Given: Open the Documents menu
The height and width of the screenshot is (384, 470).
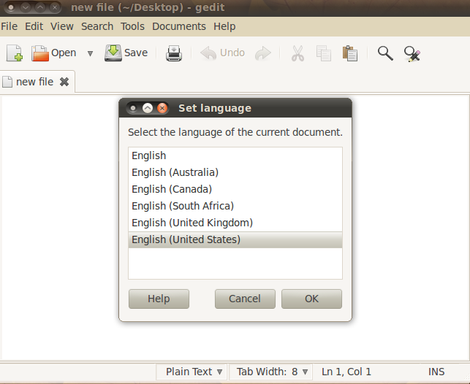Looking at the screenshot, I should tap(179, 26).
